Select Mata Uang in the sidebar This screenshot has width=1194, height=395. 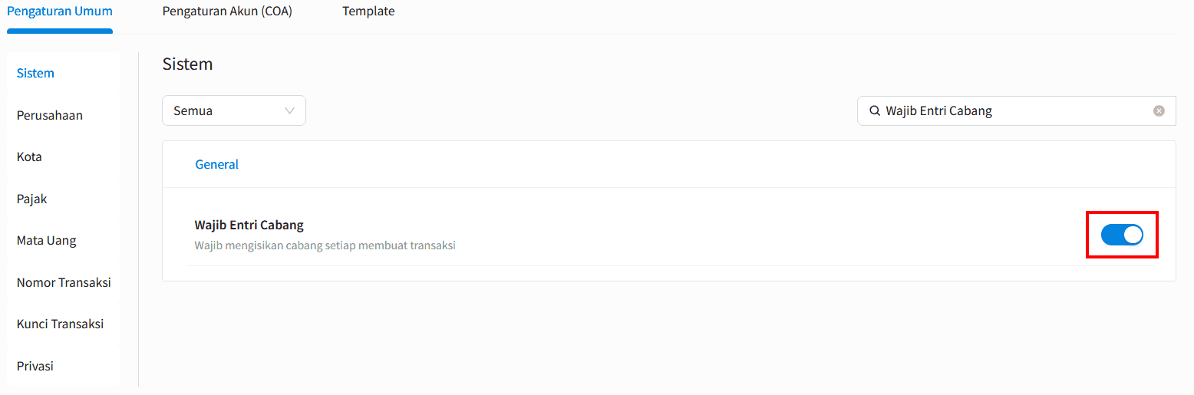click(47, 240)
